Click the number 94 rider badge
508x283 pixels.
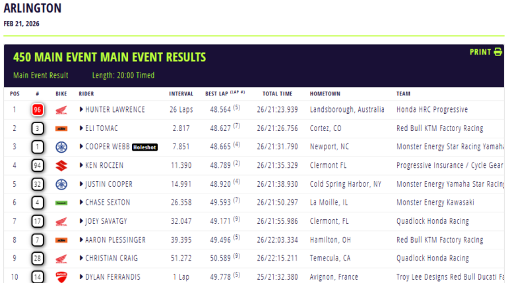pyautogui.click(x=38, y=165)
